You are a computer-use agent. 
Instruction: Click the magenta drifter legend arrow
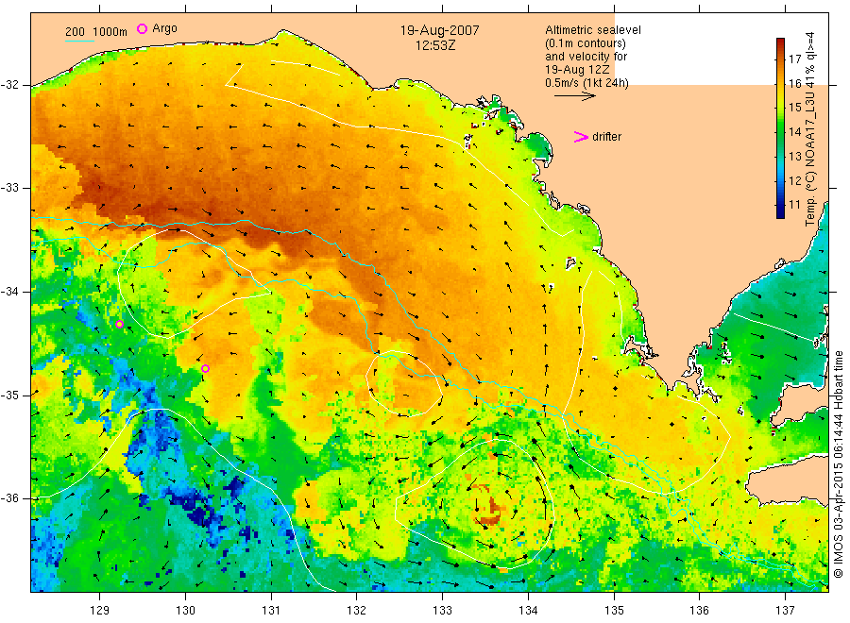coord(581,137)
